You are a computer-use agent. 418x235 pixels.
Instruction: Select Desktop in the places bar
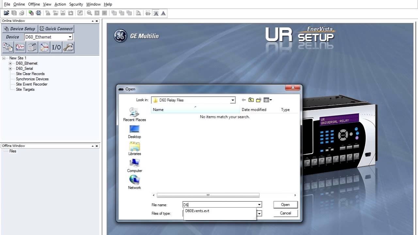click(x=135, y=132)
